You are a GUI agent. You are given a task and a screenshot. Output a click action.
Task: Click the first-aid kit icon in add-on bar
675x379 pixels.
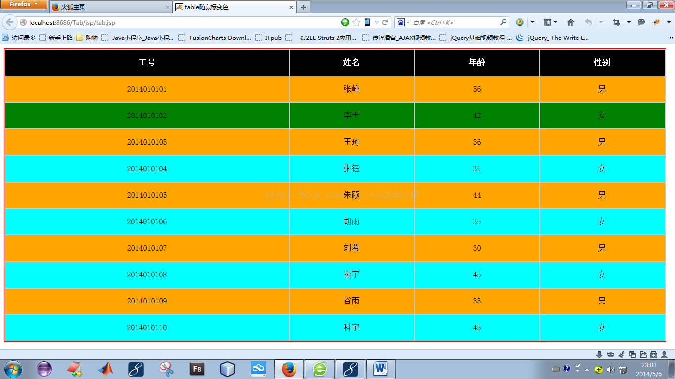coord(654,355)
